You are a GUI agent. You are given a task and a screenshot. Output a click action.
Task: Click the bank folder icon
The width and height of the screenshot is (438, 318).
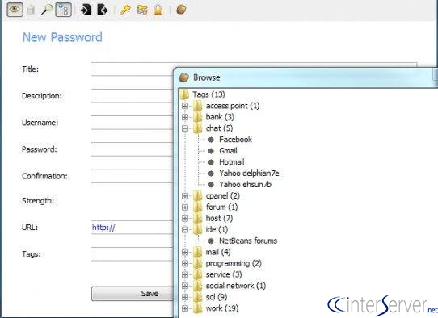pos(197,117)
